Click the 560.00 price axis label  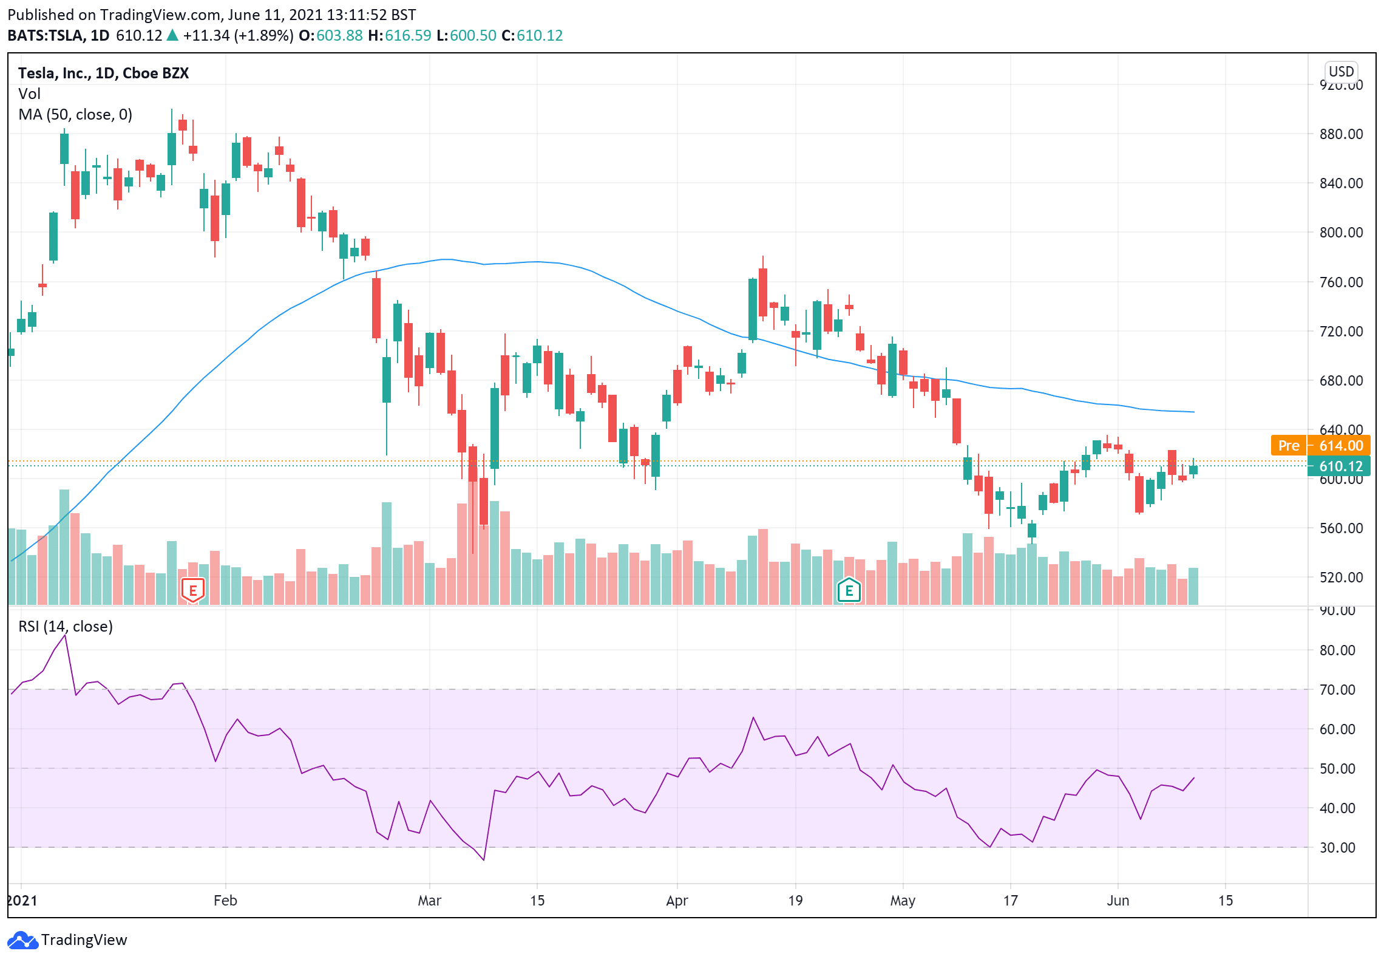pyautogui.click(x=1341, y=528)
